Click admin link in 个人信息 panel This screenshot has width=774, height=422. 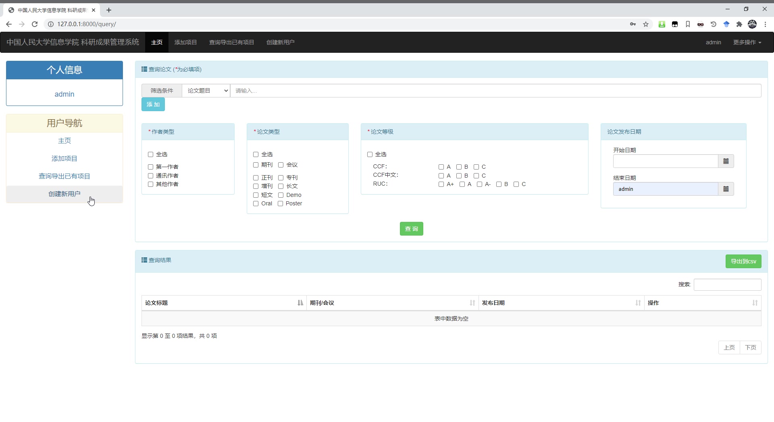[x=64, y=94]
